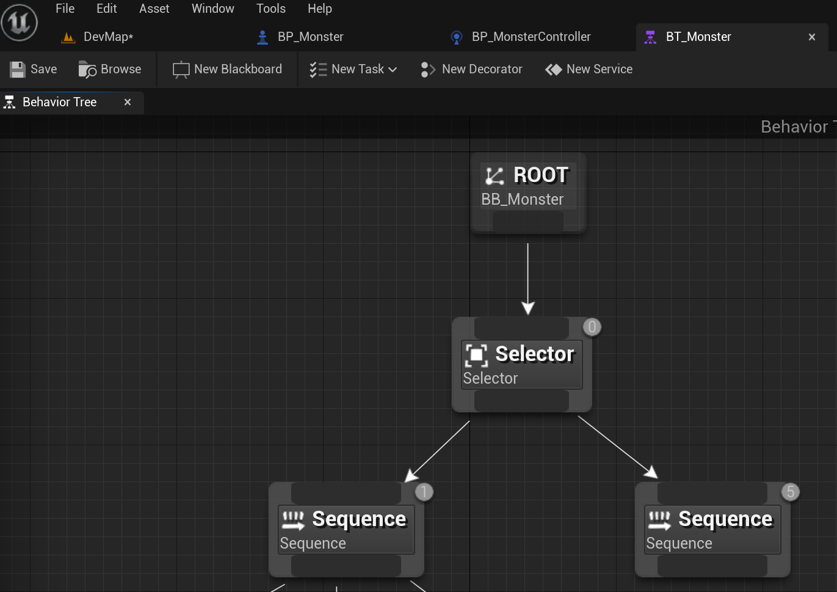Click the Selector node output pin

pos(522,401)
